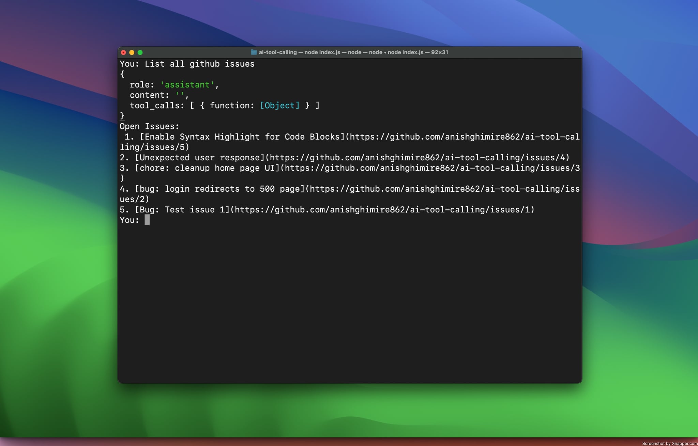Screen dimensions: 698x446
Task: Minimize the terminal using the yellow button
Action: pos(132,52)
